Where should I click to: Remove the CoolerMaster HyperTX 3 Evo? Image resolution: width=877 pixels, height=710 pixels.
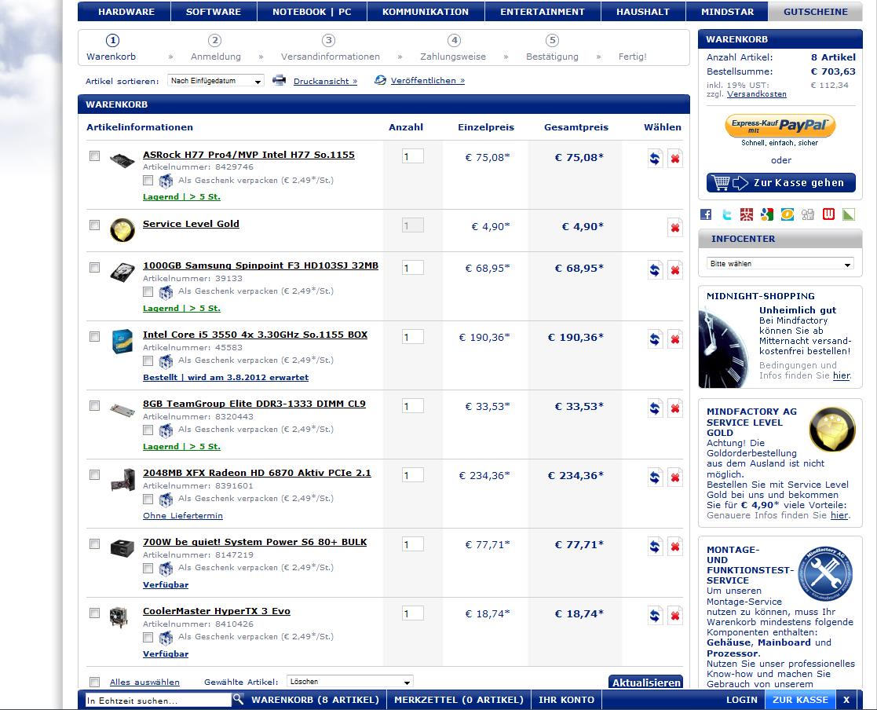tap(675, 616)
